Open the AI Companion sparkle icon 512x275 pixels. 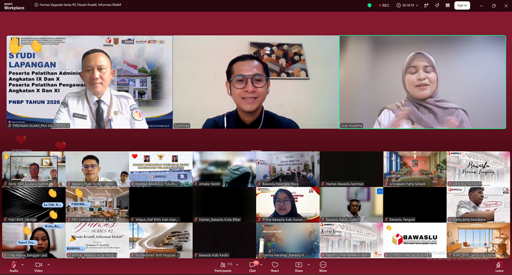tap(437, 5)
